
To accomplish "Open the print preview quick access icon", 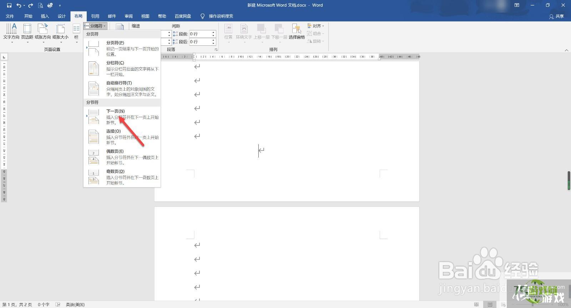I will (x=40, y=5).
